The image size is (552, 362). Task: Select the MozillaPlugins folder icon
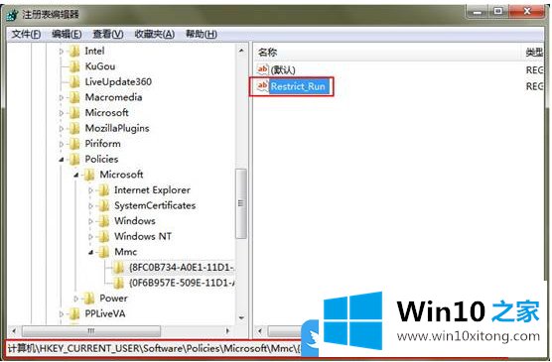pos(74,128)
